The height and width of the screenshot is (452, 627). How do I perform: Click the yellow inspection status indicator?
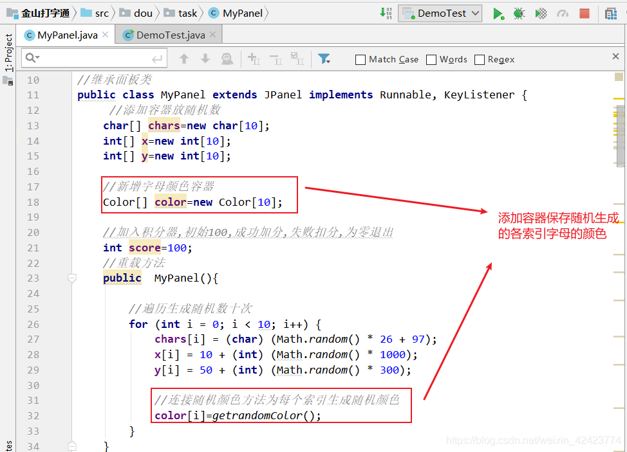pos(619,77)
